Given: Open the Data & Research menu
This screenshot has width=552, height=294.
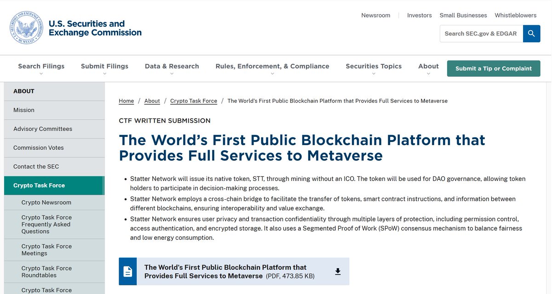Looking at the screenshot, I should [x=172, y=66].
